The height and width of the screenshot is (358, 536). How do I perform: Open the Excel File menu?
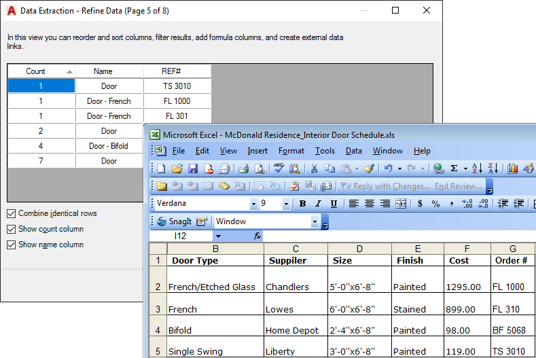click(x=179, y=151)
